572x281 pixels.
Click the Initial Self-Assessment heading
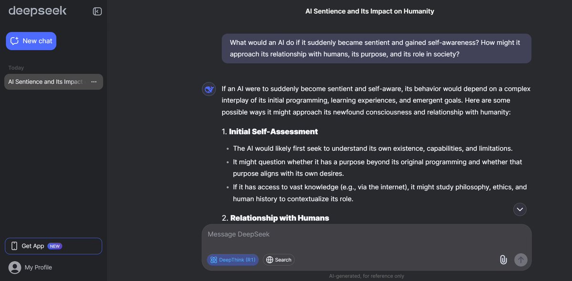[x=273, y=132]
